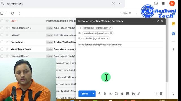
Task: Open the Tasks side panel icon
Action: click(x=173, y=34)
